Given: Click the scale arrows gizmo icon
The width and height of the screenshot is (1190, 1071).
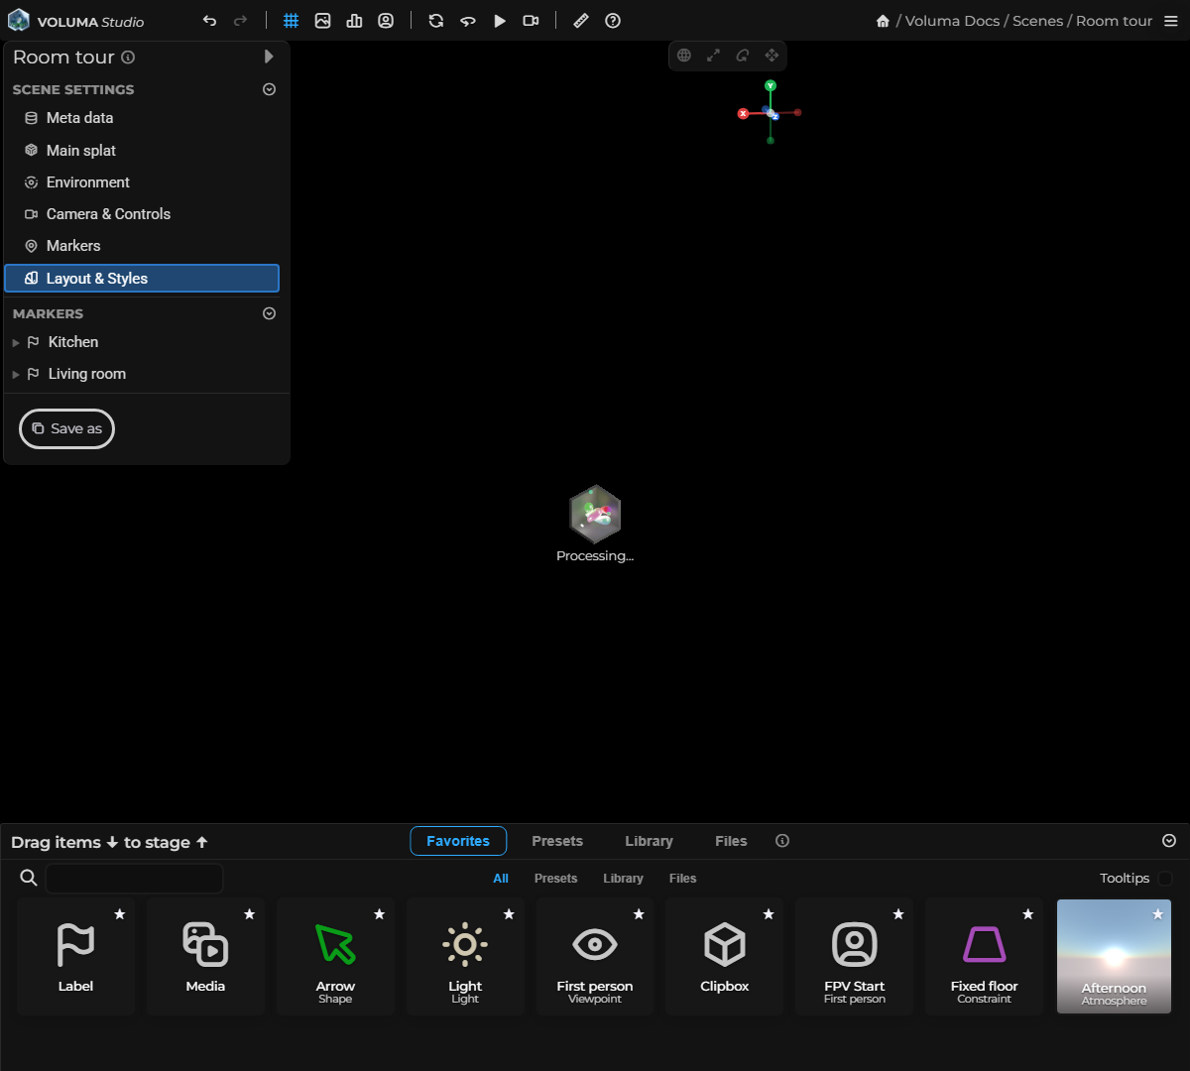Looking at the screenshot, I should (713, 56).
